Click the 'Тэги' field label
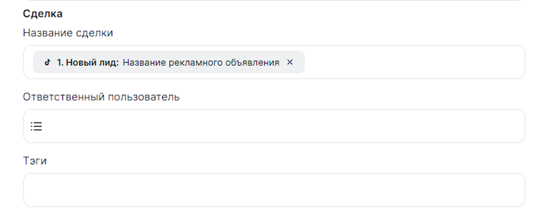 pyautogui.click(x=35, y=161)
